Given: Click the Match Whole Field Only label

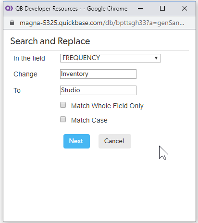Looking at the screenshot, I should click(x=107, y=106).
